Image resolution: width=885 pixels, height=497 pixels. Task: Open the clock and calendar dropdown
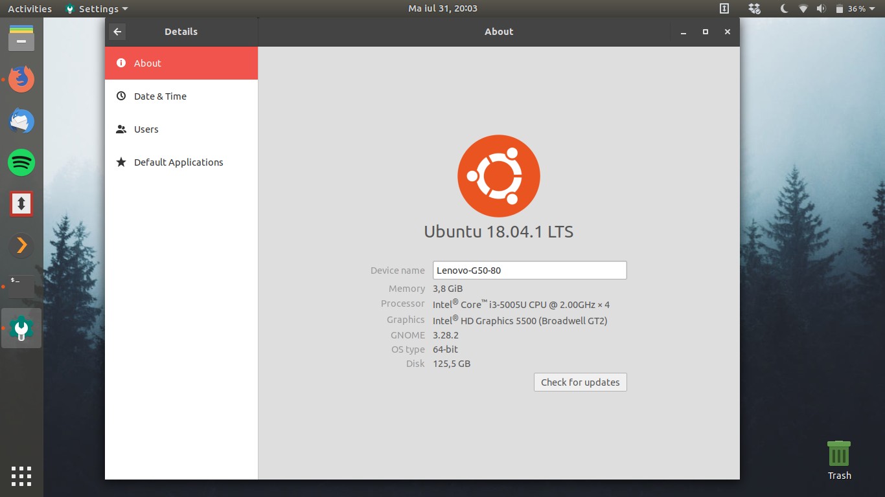click(442, 9)
